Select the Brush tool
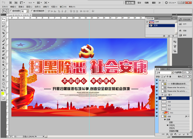193x139 pixels. click(x=4, y=44)
